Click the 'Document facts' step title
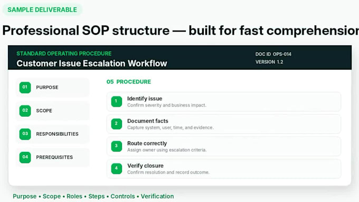 pos(148,121)
